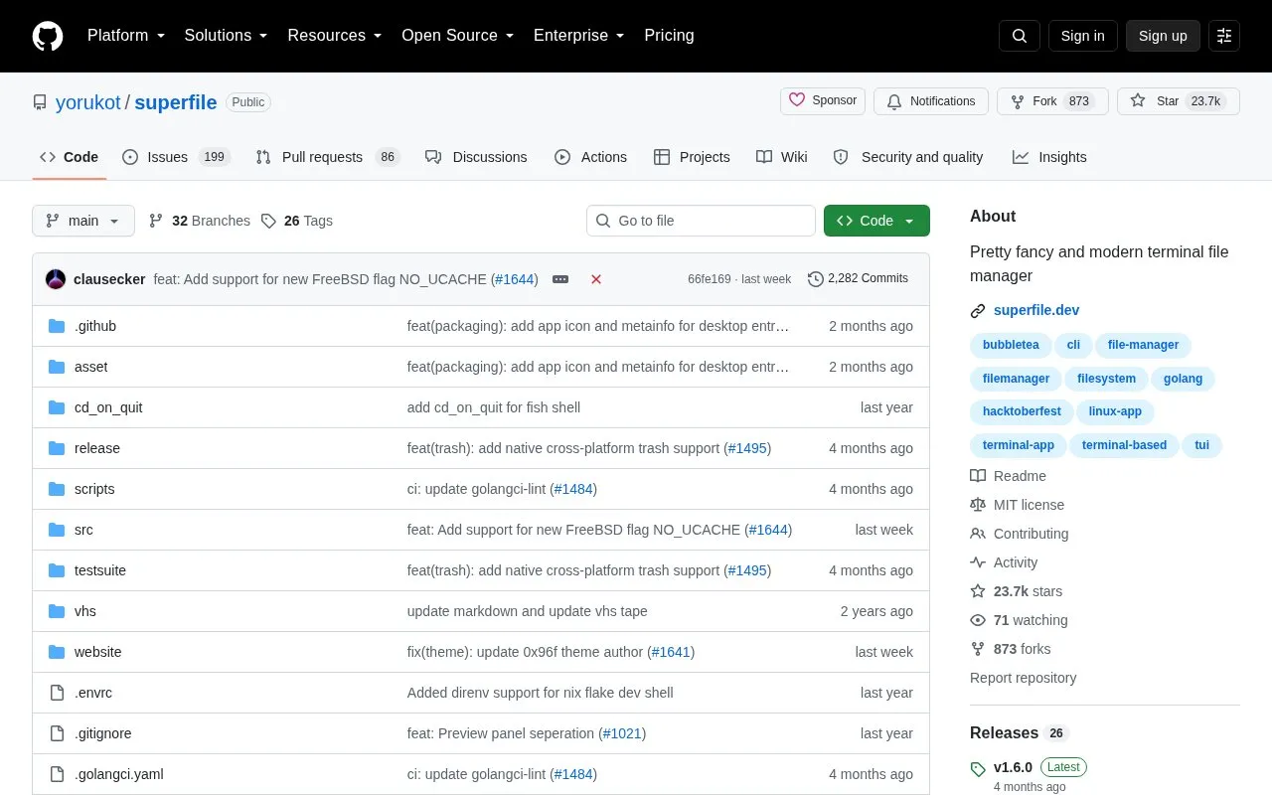Image resolution: width=1272 pixels, height=795 pixels.
Task: Click the Notifications bell button
Action: pos(931,101)
